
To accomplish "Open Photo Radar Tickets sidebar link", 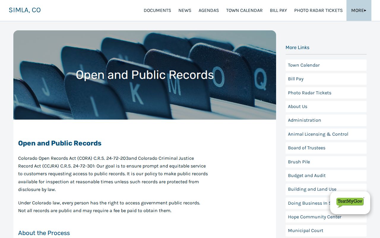I will [326, 93].
